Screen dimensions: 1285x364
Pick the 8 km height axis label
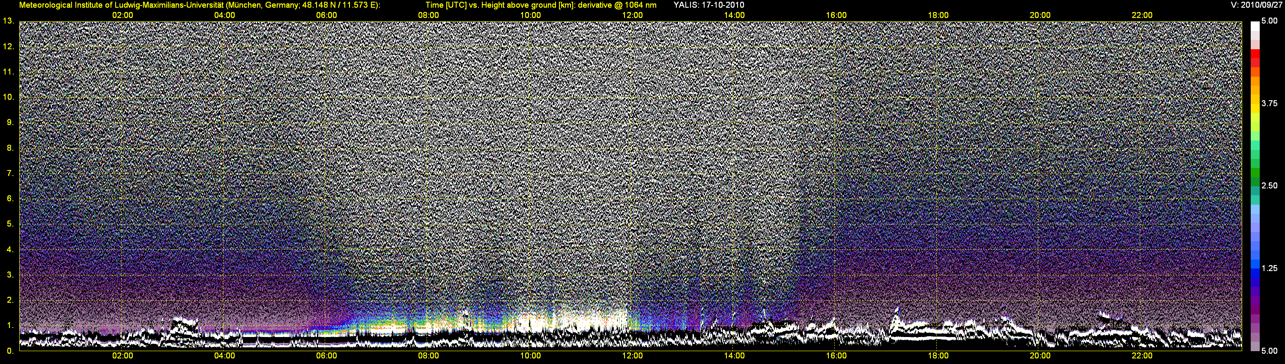(10, 148)
